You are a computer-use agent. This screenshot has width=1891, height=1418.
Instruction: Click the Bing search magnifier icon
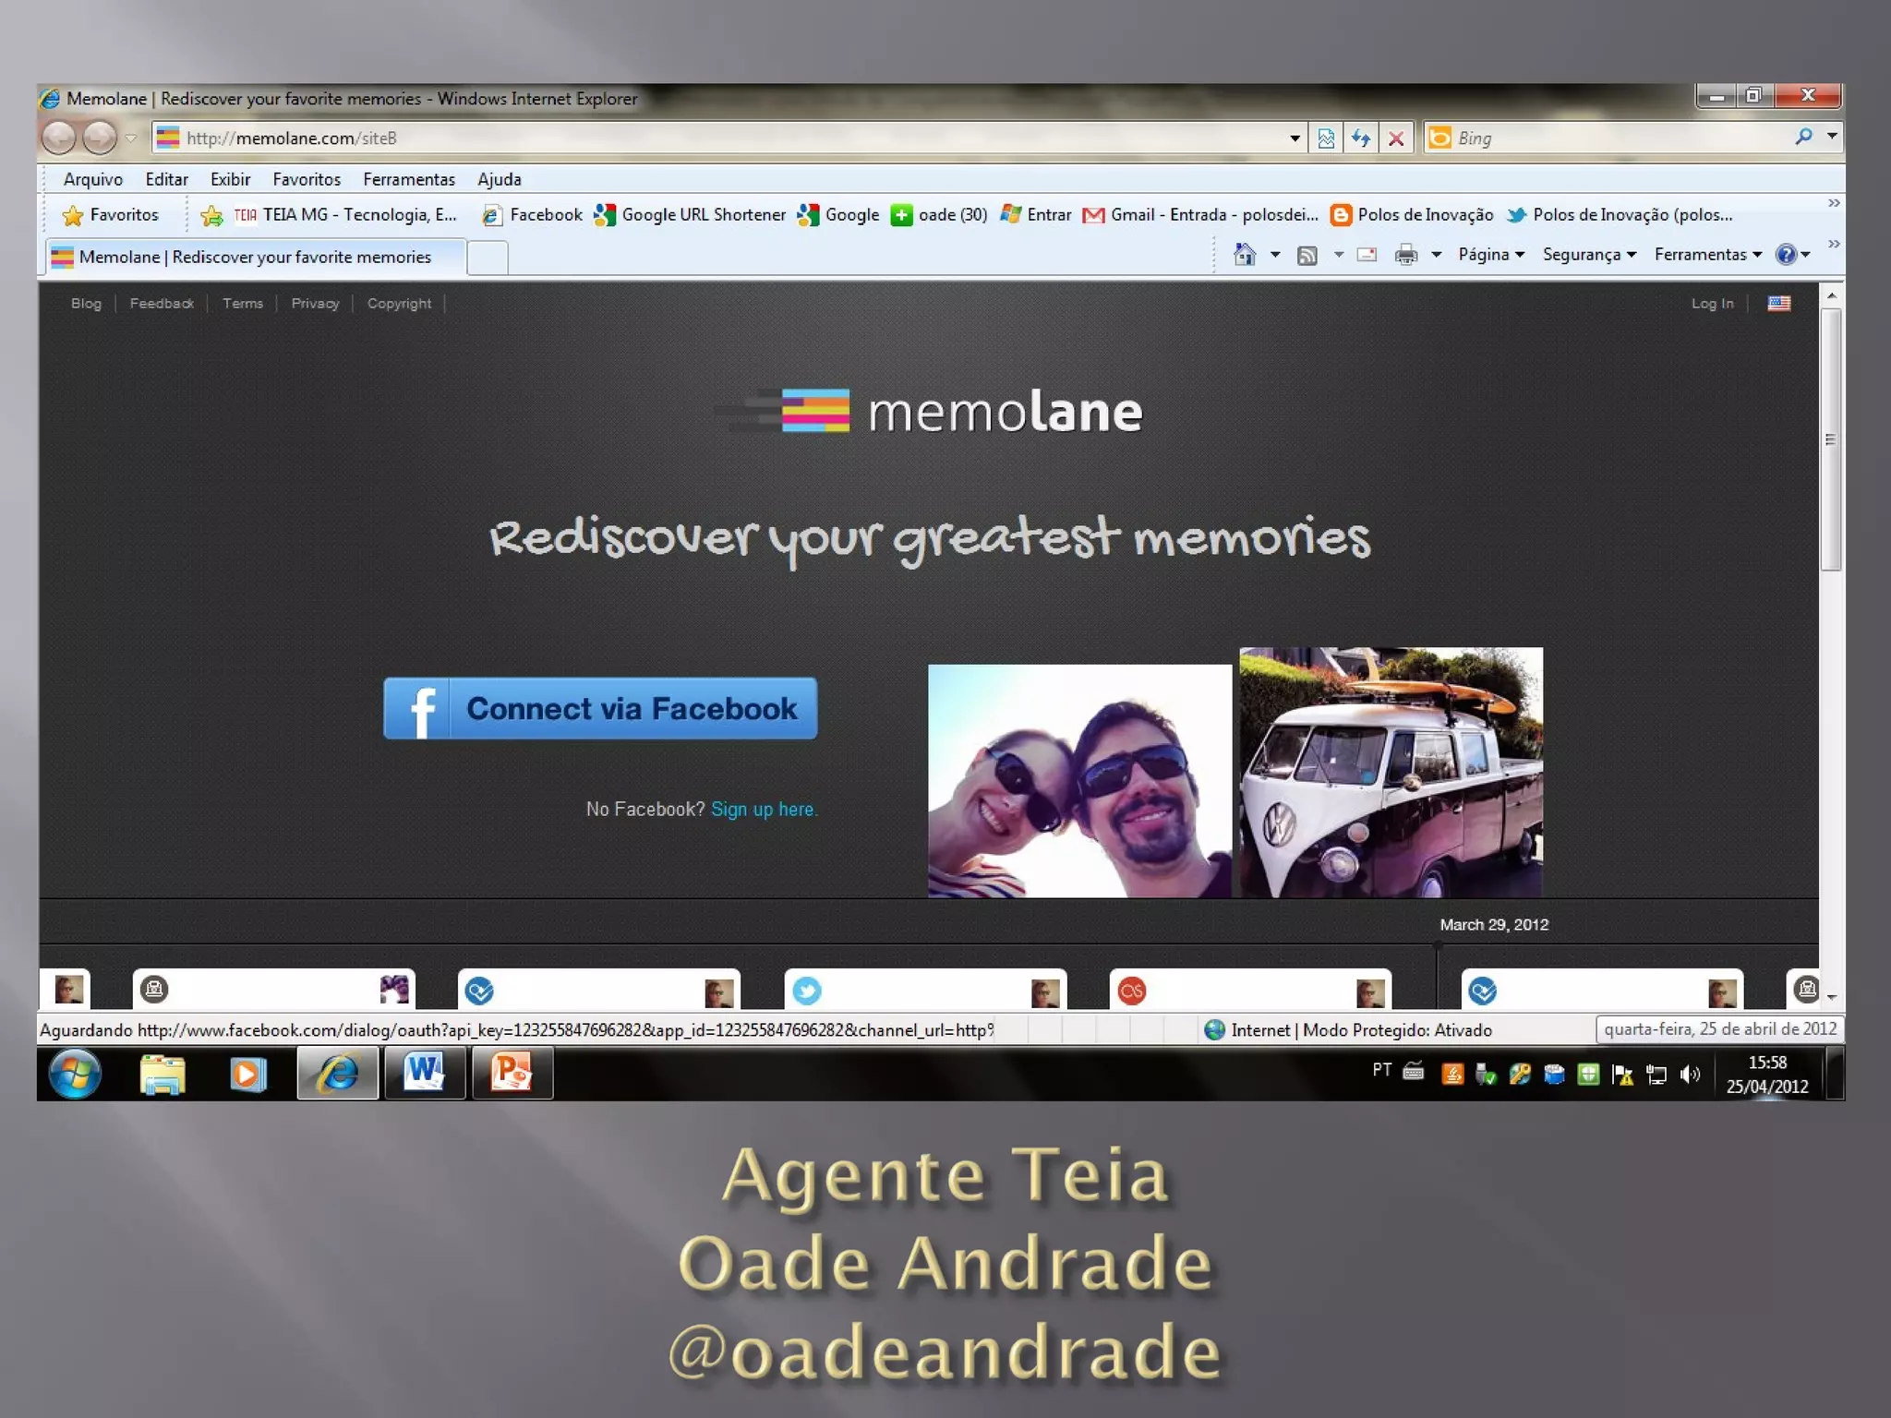coord(1803,137)
